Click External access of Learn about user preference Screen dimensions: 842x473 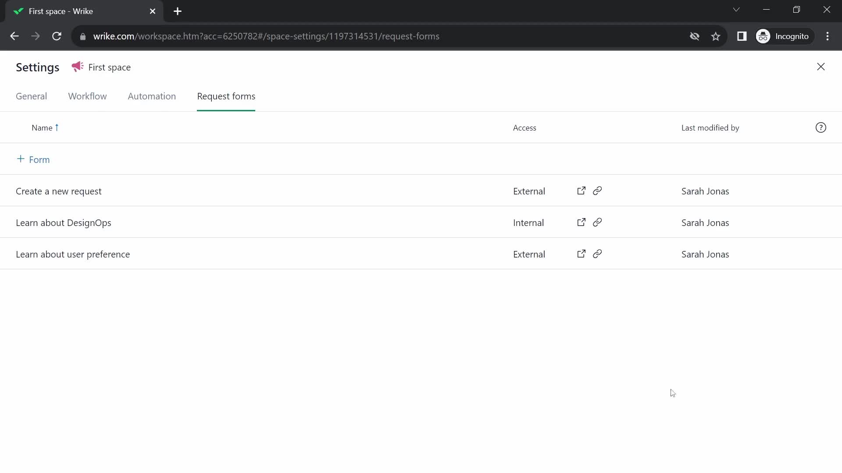pyautogui.click(x=529, y=254)
